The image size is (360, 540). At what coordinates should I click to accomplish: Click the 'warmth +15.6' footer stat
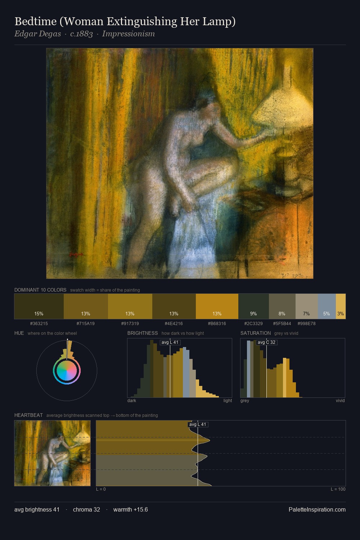[131, 509]
